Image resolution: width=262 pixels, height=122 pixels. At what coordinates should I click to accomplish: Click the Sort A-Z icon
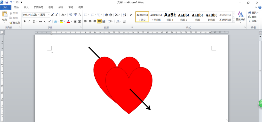125,15
